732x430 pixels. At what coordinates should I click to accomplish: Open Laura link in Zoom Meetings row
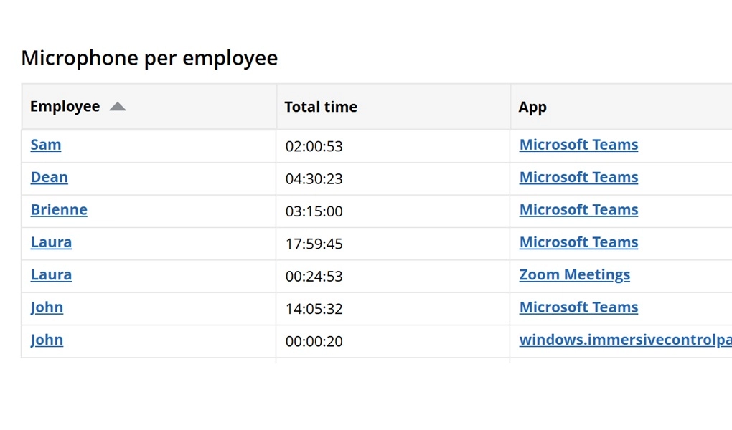click(x=51, y=274)
